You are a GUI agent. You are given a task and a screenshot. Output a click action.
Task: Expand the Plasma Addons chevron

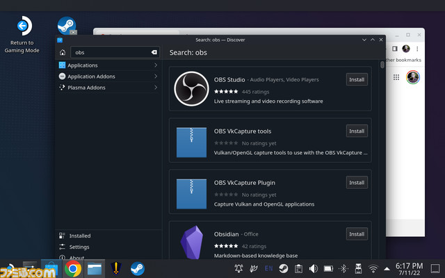click(156, 88)
